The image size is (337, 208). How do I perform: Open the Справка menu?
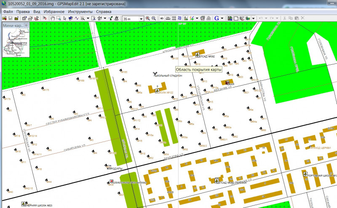click(104, 11)
